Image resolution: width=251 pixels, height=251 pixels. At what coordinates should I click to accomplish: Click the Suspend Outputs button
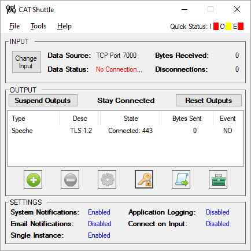pyautogui.click(x=43, y=101)
